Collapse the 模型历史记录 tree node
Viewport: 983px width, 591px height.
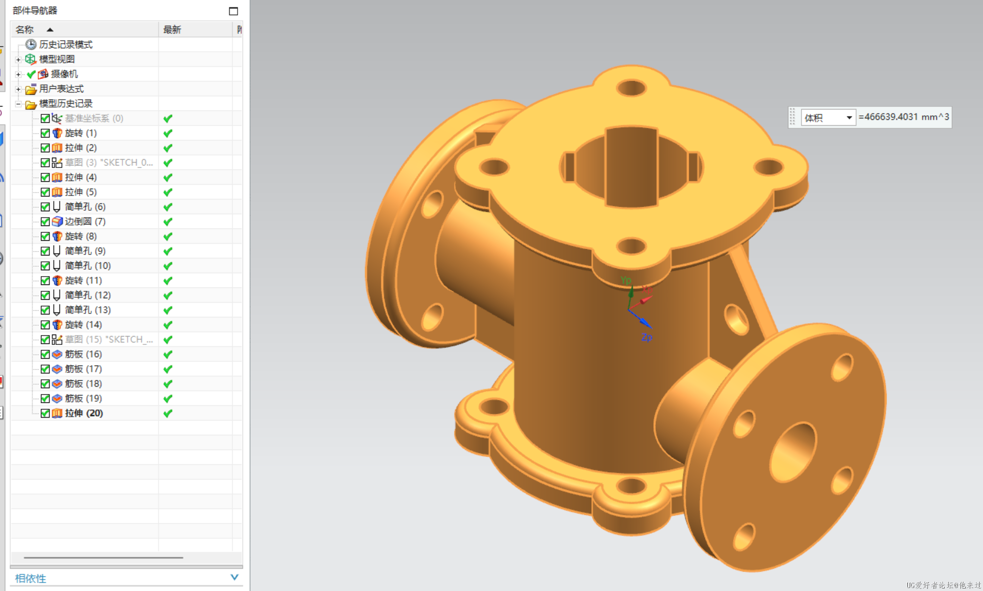[18, 104]
